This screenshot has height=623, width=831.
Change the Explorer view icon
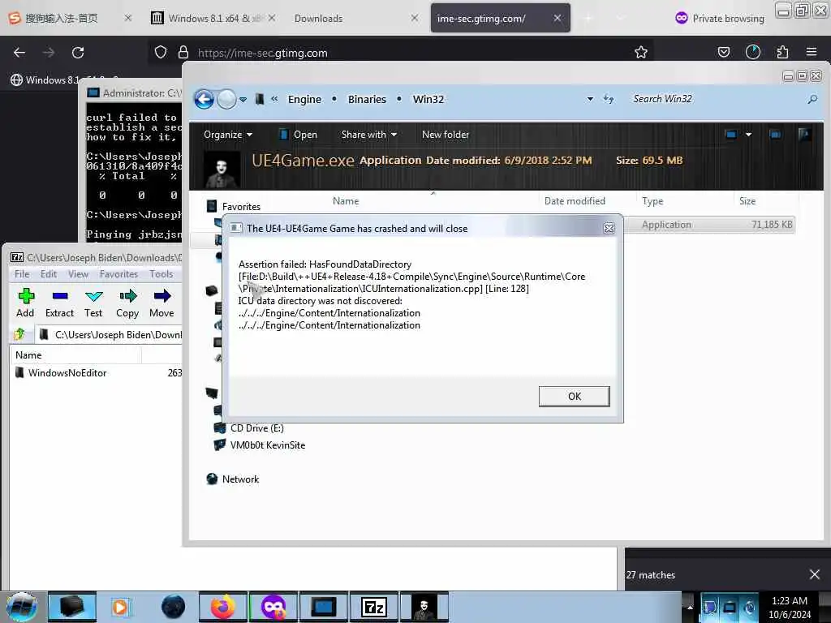731,135
